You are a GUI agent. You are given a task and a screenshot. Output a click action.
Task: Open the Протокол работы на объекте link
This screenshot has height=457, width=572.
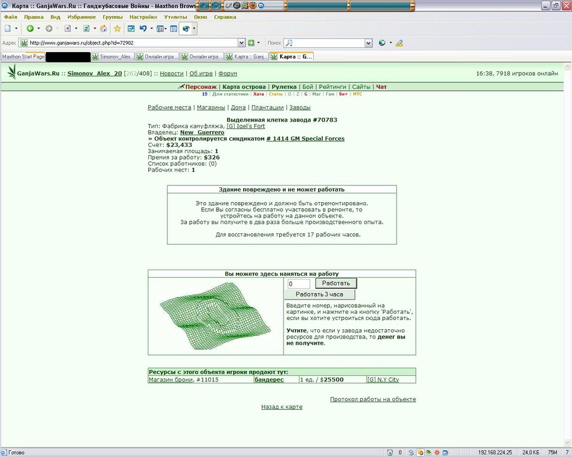(x=373, y=399)
